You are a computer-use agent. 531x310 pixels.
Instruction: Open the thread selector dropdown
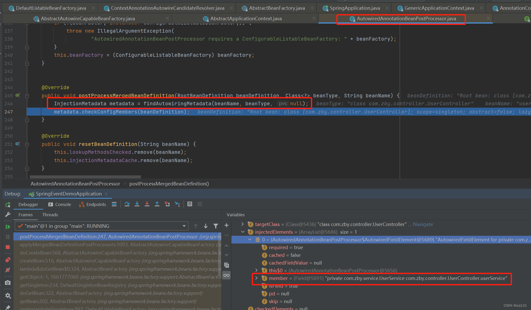tap(102, 226)
